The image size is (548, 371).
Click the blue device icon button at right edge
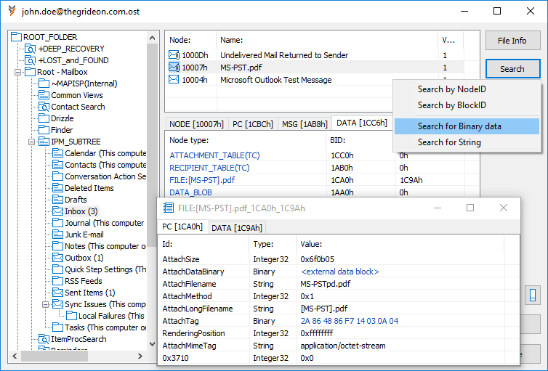pyautogui.click(x=533, y=295)
